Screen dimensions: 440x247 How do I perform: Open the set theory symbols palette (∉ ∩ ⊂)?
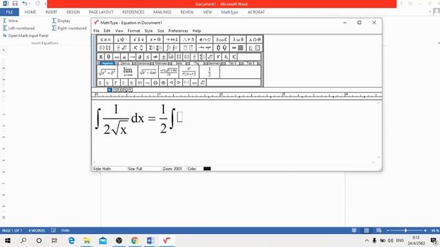[205, 40]
